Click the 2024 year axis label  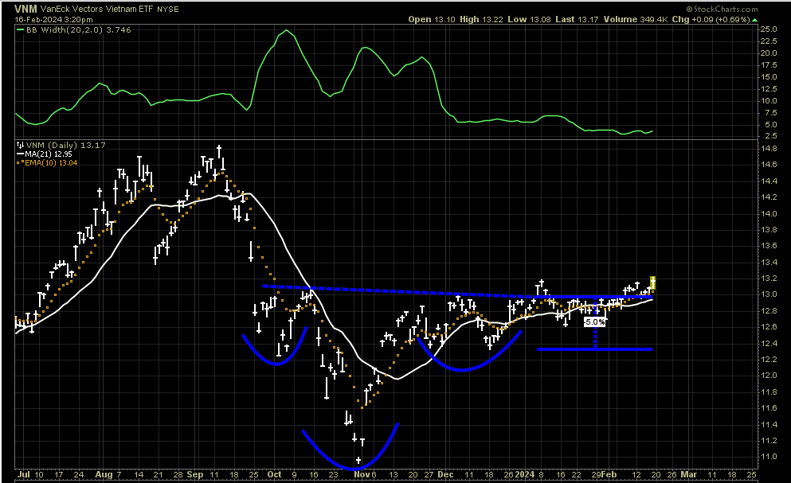coord(525,474)
